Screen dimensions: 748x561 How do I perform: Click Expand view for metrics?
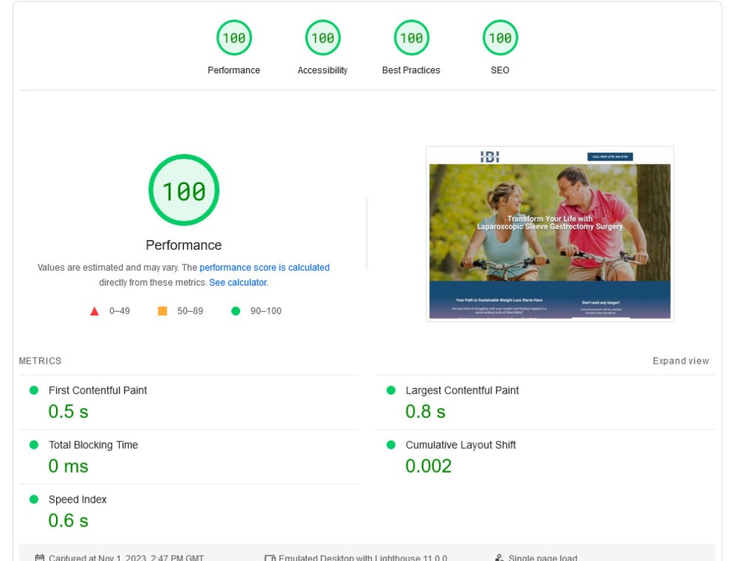click(681, 361)
